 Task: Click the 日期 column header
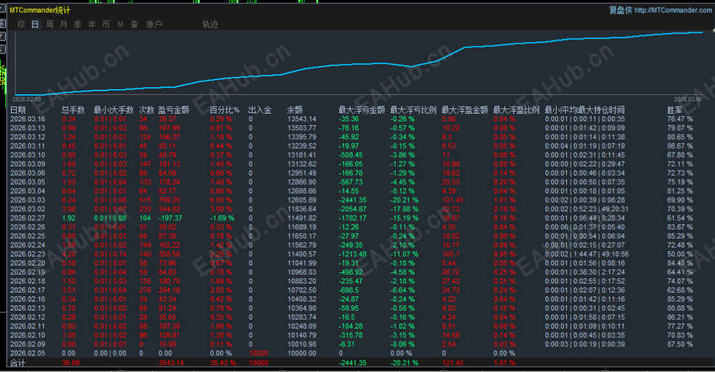click(x=18, y=110)
